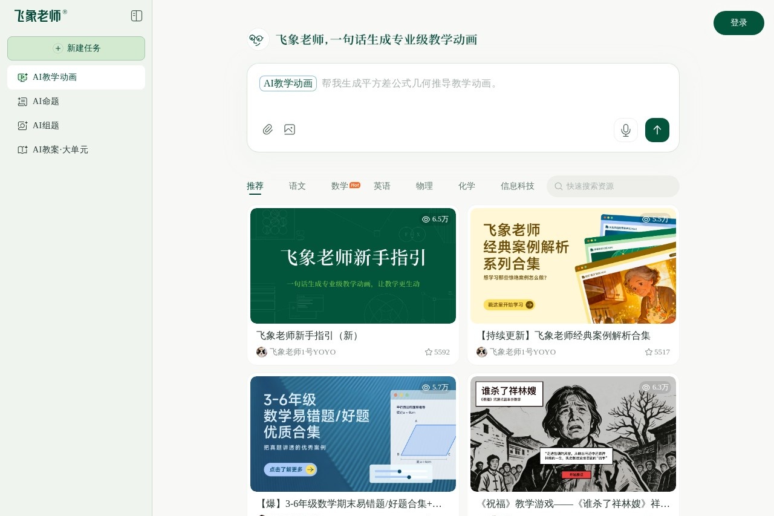Click the 新建任务 button

[x=76, y=48]
